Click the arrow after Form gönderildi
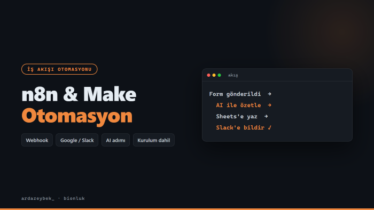This screenshot has width=374, height=210. (x=269, y=94)
